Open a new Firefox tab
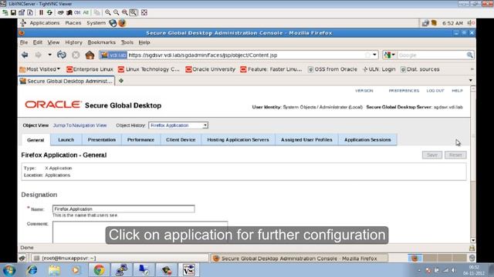494x277 pixels. pos(121,81)
